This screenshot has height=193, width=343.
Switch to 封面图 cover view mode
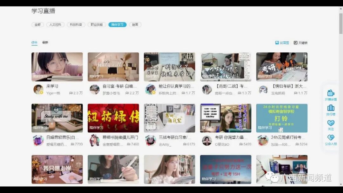282,43
